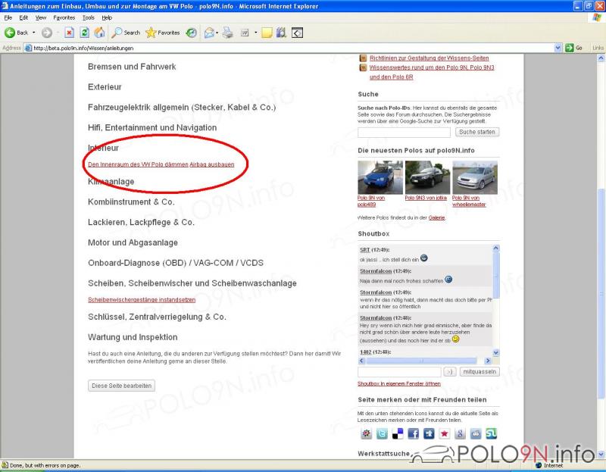Open the Tools menu
The width and height of the screenshot is (606, 472).
(x=89, y=17)
